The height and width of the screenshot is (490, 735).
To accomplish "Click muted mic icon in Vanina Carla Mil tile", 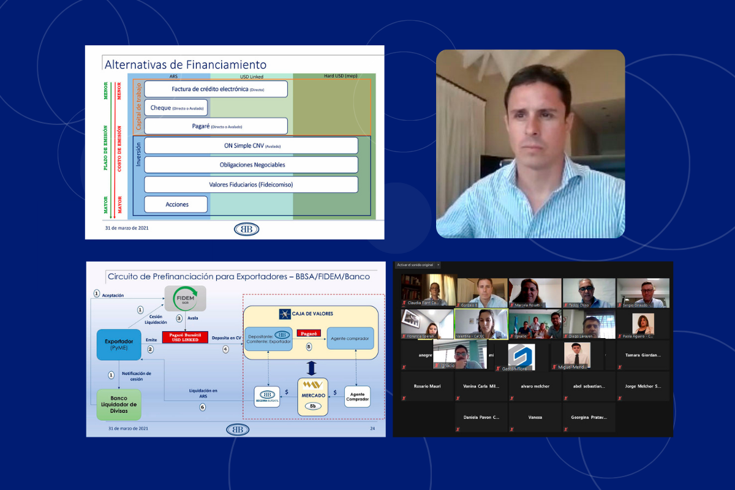I will 458,398.
